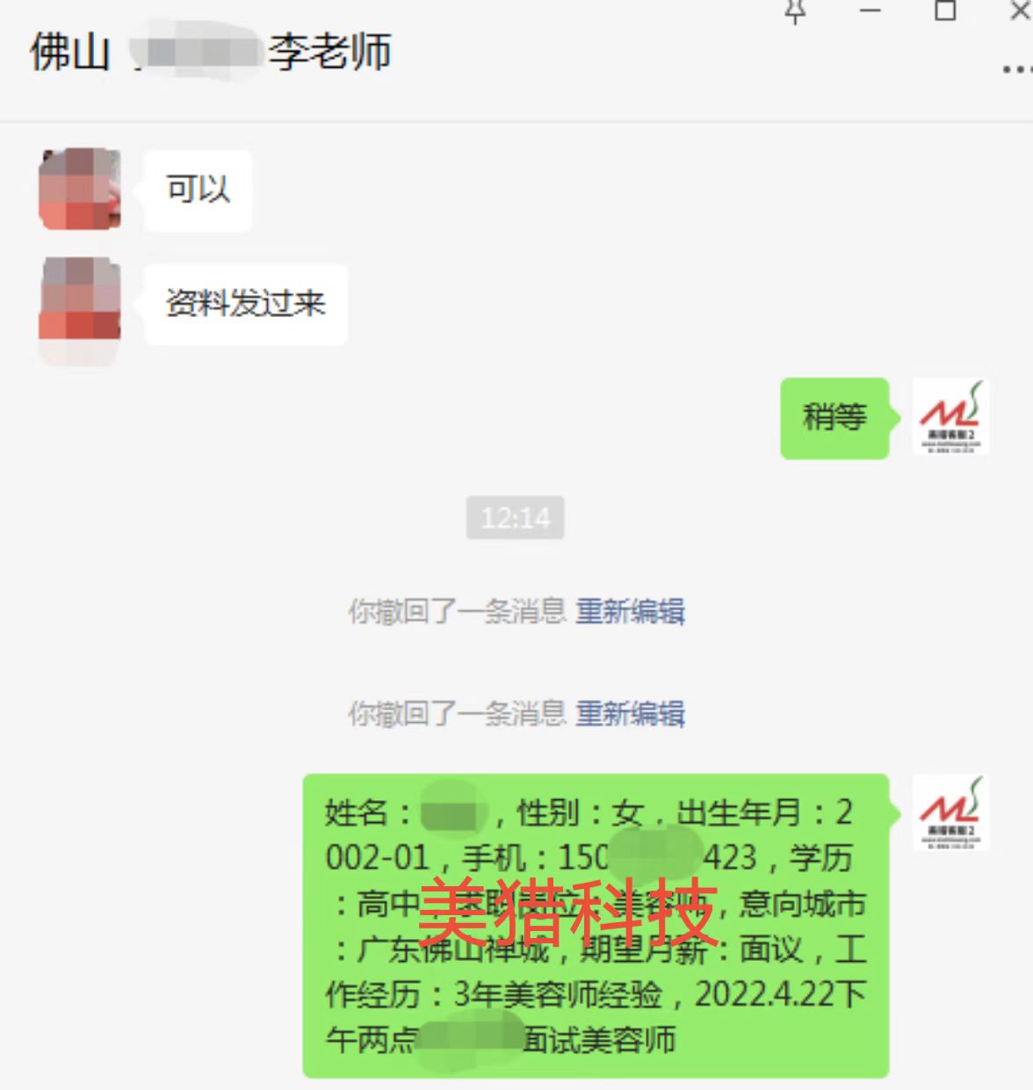The image size is (1033, 1090).
Task: Click own ML logo avatar beside 稍等
Action: coord(950,416)
